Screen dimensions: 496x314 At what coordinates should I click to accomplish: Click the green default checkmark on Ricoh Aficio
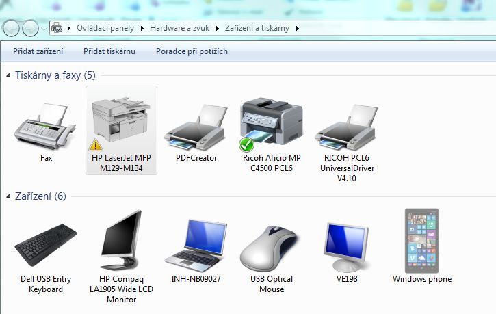pos(246,145)
